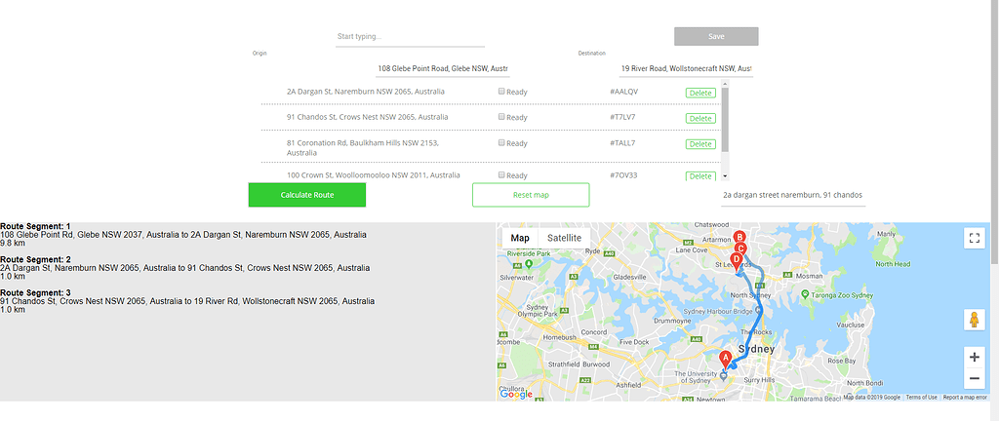Click the list scrollbar up arrow
999x421 pixels.
click(725, 83)
